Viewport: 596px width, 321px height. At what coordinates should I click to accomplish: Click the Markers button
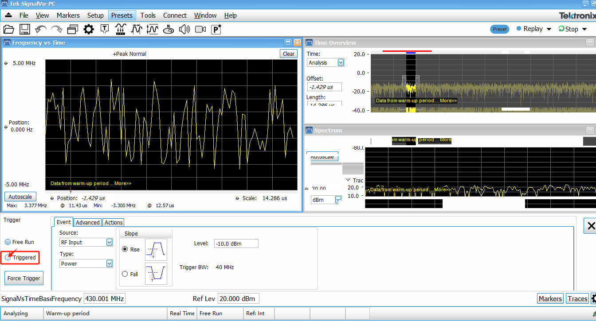pyautogui.click(x=550, y=298)
